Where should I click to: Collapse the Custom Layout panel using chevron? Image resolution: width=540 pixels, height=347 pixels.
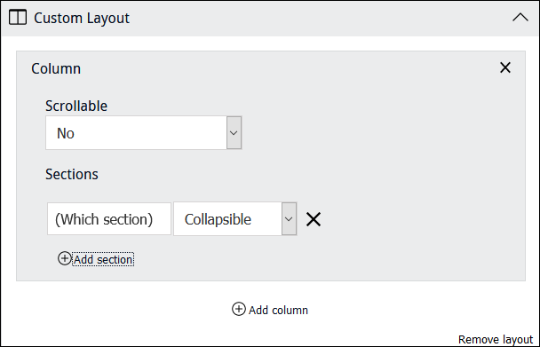520,17
